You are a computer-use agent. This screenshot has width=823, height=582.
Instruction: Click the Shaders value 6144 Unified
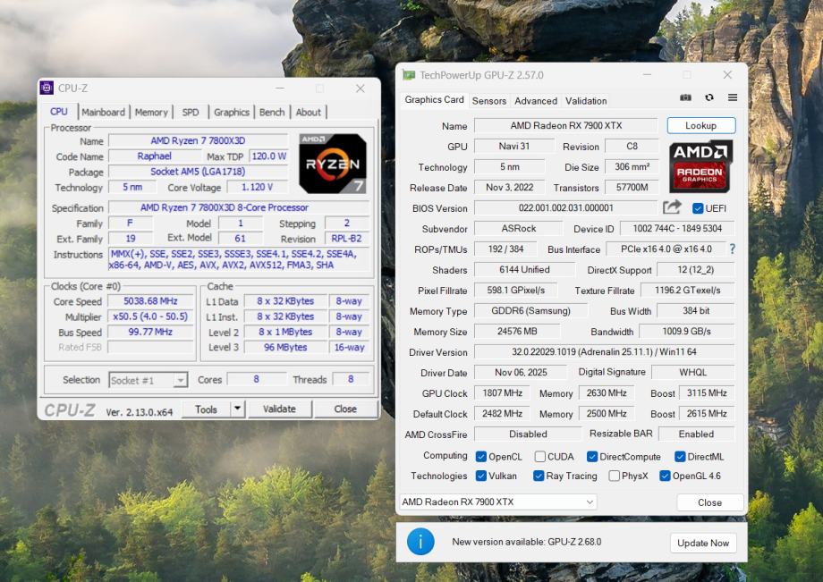point(524,269)
